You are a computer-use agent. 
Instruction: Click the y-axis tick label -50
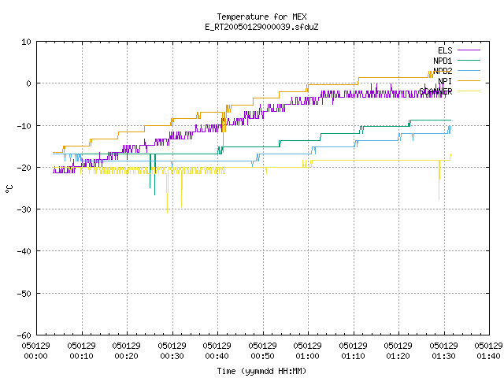pos(24,294)
